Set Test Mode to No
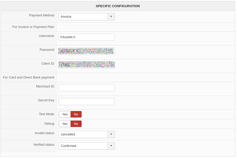 point(76,114)
